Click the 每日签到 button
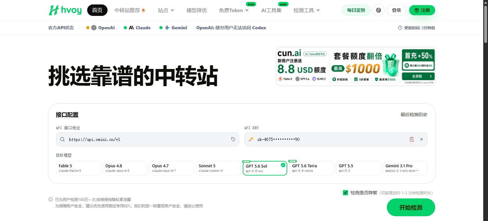Viewport: 488px width, 221px height. pyautogui.click(x=356, y=10)
